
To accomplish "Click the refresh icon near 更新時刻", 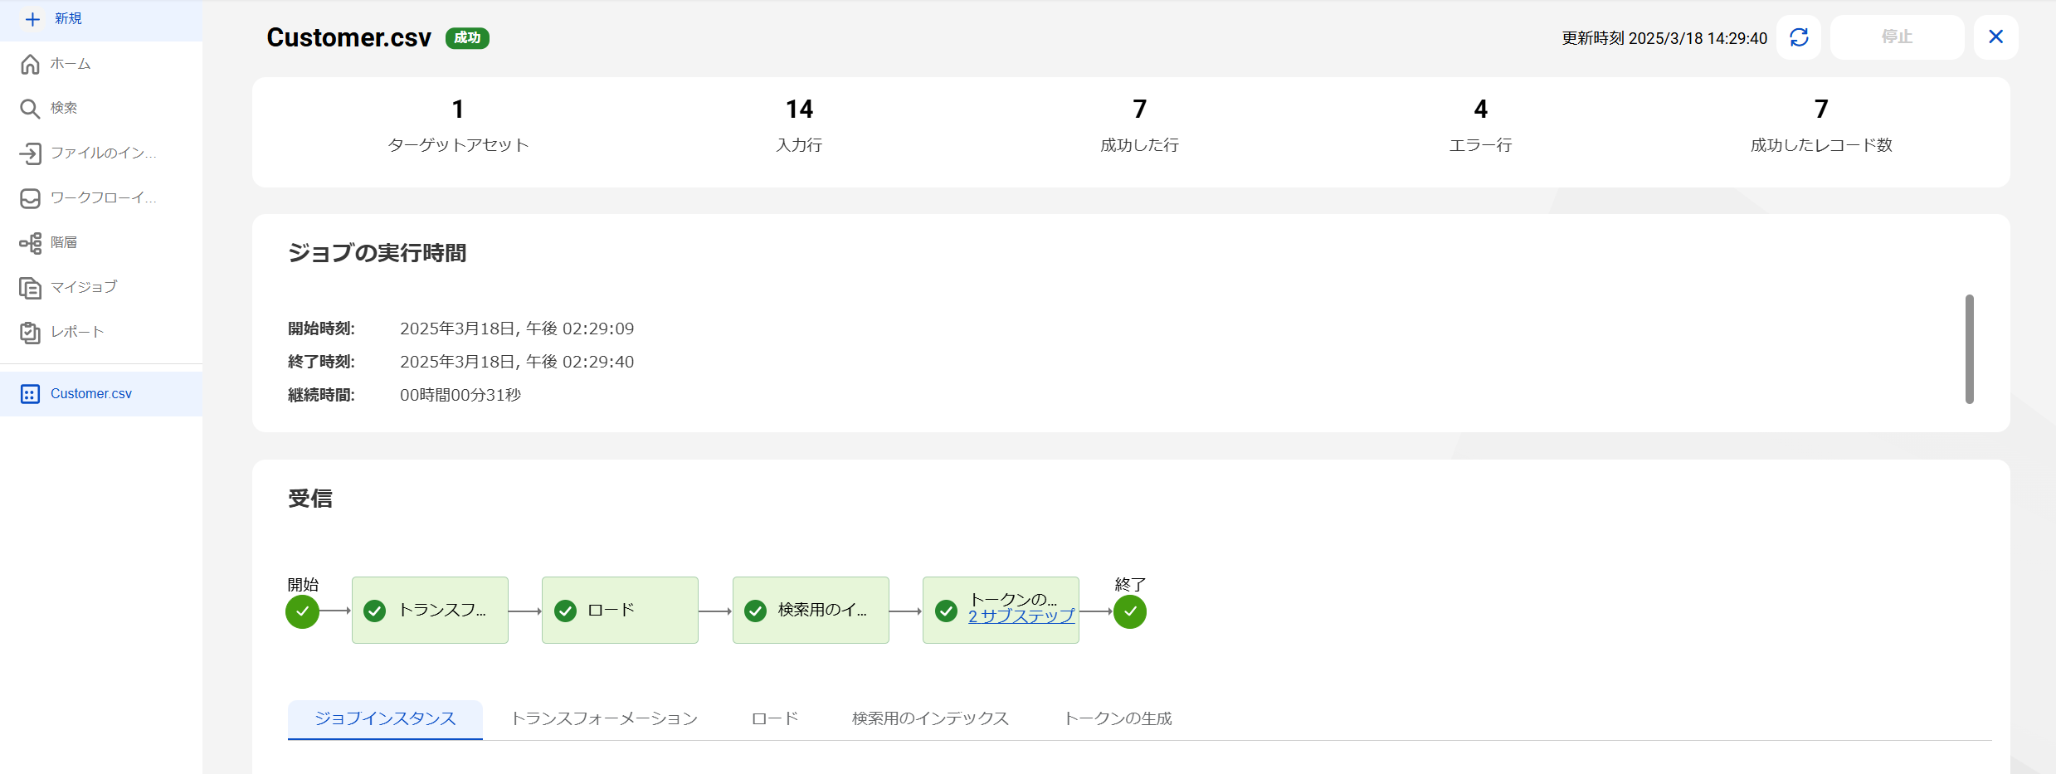I will pyautogui.click(x=1799, y=37).
